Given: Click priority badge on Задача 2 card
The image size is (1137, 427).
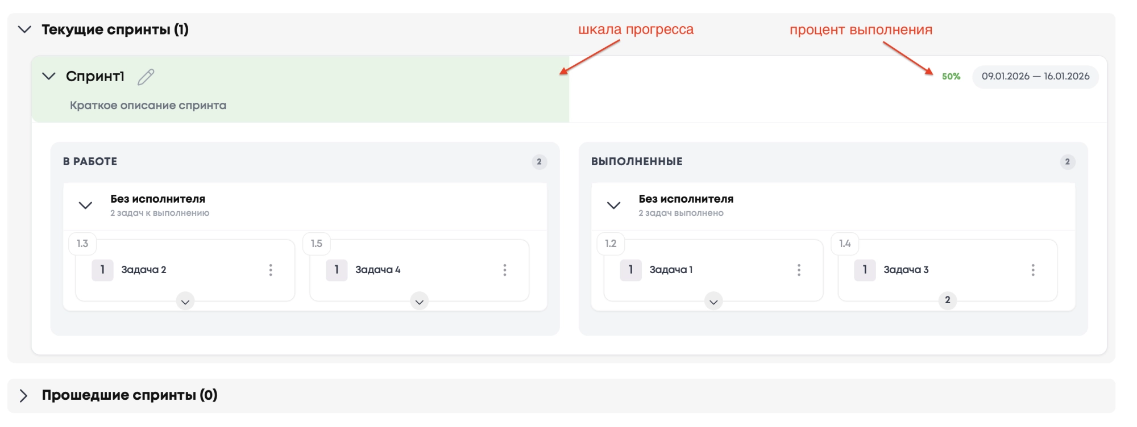Looking at the screenshot, I should pos(102,270).
